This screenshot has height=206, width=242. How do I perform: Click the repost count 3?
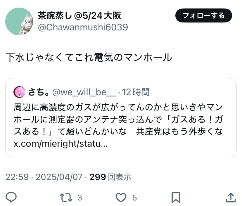coord(79,198)
